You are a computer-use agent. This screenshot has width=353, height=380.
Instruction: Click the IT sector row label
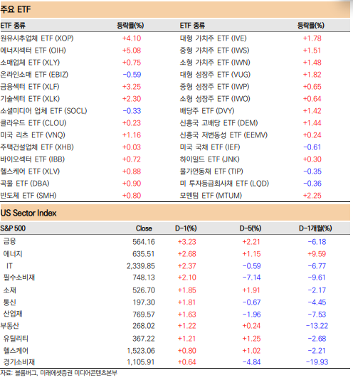[x=9, y=266]
